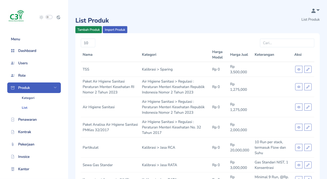Click the sun light-mode icon

coord(41,17)
